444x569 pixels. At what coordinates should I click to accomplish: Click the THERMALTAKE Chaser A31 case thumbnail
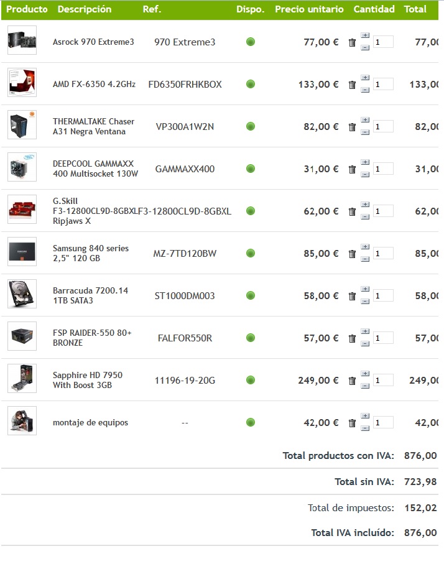[x=22, y=126]
